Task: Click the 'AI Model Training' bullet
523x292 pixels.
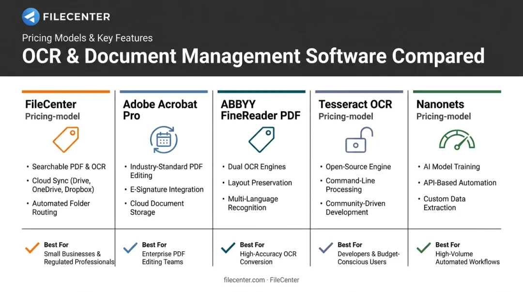Action: click(452, 167)
